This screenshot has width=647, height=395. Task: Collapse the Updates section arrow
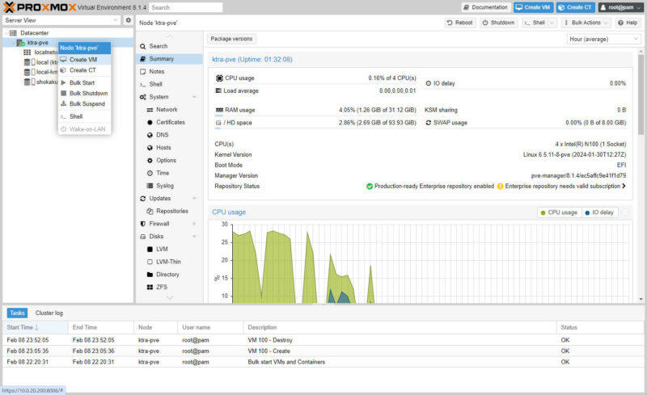(194, 199)
